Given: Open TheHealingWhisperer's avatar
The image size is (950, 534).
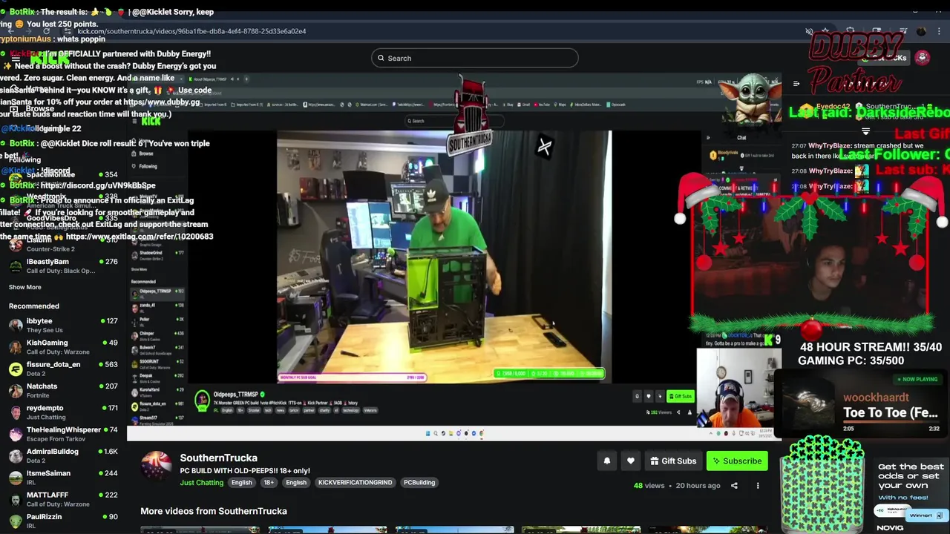Looking at the screenshot, I should tap(16, 434).
